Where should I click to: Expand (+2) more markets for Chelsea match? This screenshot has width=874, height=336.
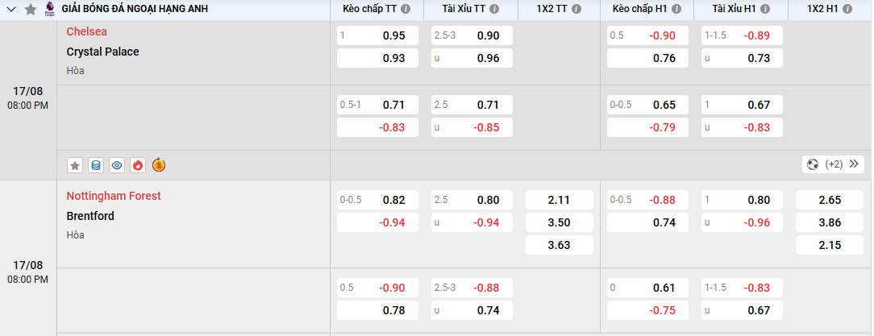[x=833, y=164]
